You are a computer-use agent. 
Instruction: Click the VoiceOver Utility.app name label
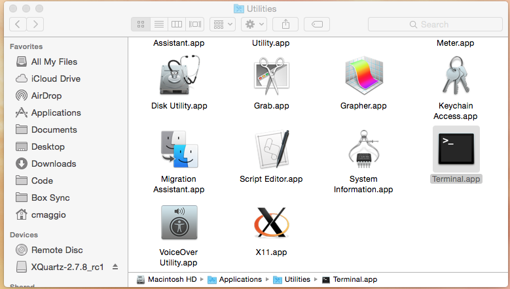coord(179,258)
